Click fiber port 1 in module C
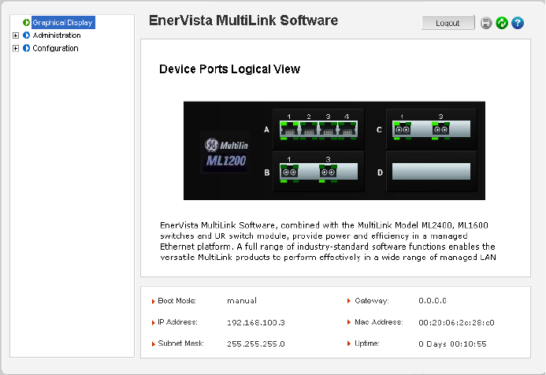This screenshot has height=375, width=546. pos(402,129)
